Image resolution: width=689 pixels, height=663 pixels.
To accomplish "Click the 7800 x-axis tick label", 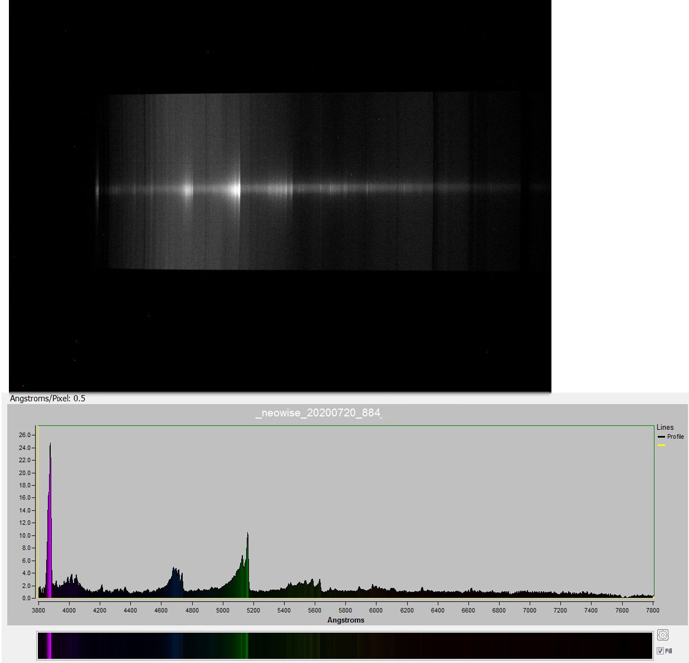I will pos(652,610).
